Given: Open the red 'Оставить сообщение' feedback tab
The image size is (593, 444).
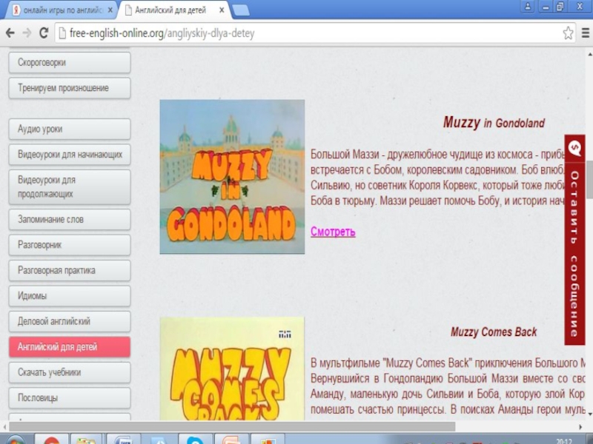Looking at the screenshot, I should click(x=574, y=240).
